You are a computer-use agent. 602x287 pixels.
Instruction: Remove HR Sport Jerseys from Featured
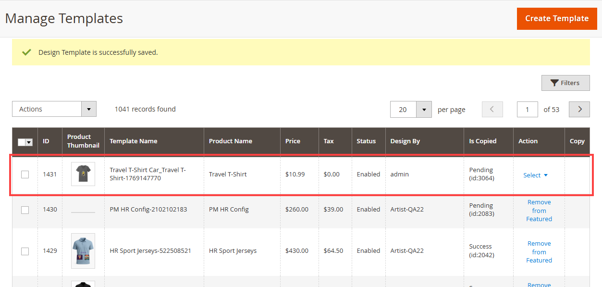click(x=539, y=252)
